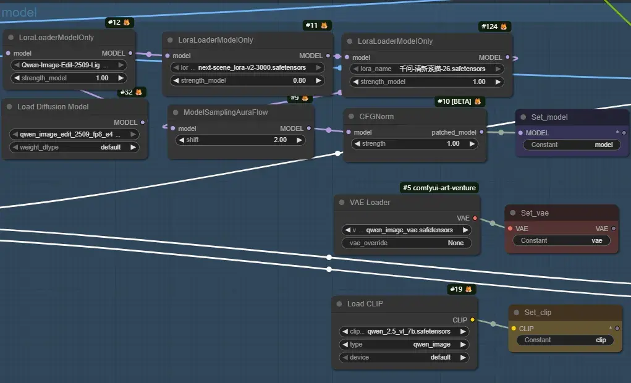Select previous lora in Qwen-Image-Edit-2509 field
Screen dimensions: 631x383
point(17,65)
